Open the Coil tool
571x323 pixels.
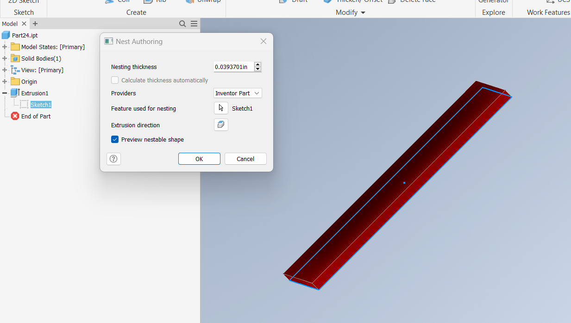point(117,1)
